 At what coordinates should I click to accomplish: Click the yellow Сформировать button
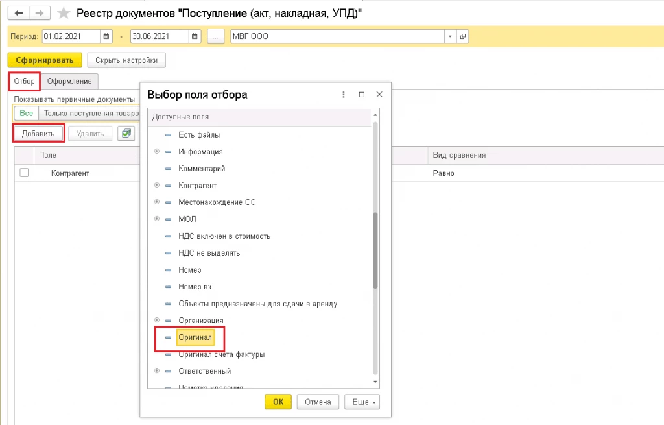click(45, 60)
